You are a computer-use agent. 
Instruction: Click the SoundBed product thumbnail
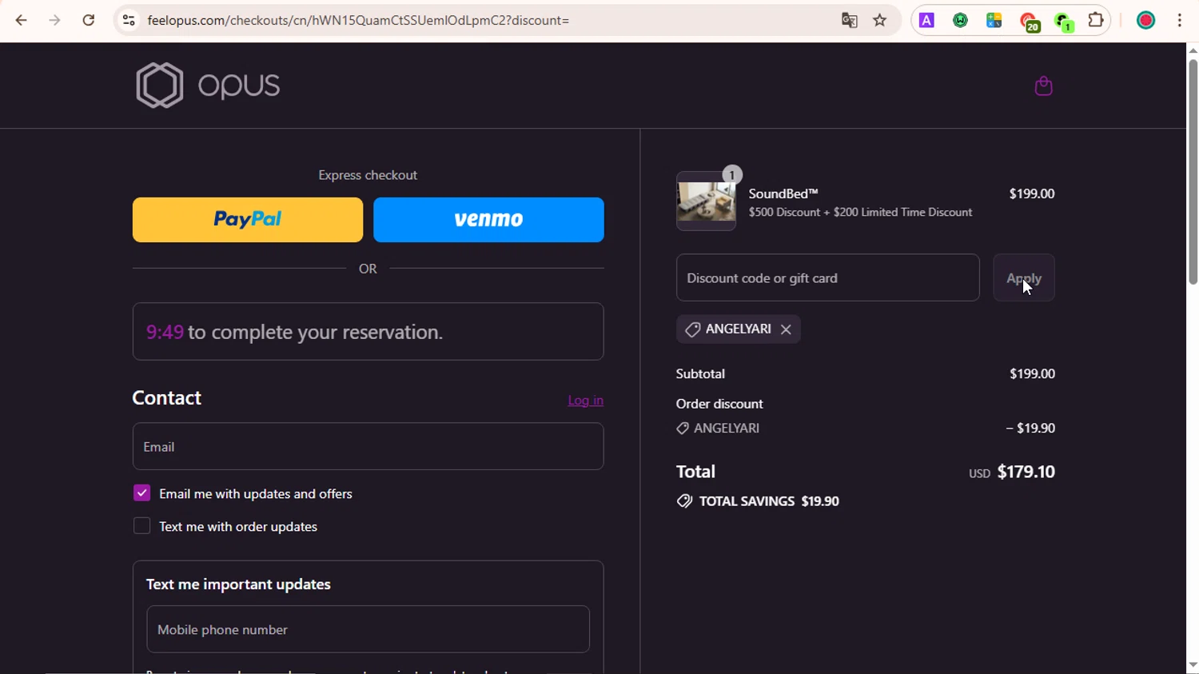click(706, 201)
